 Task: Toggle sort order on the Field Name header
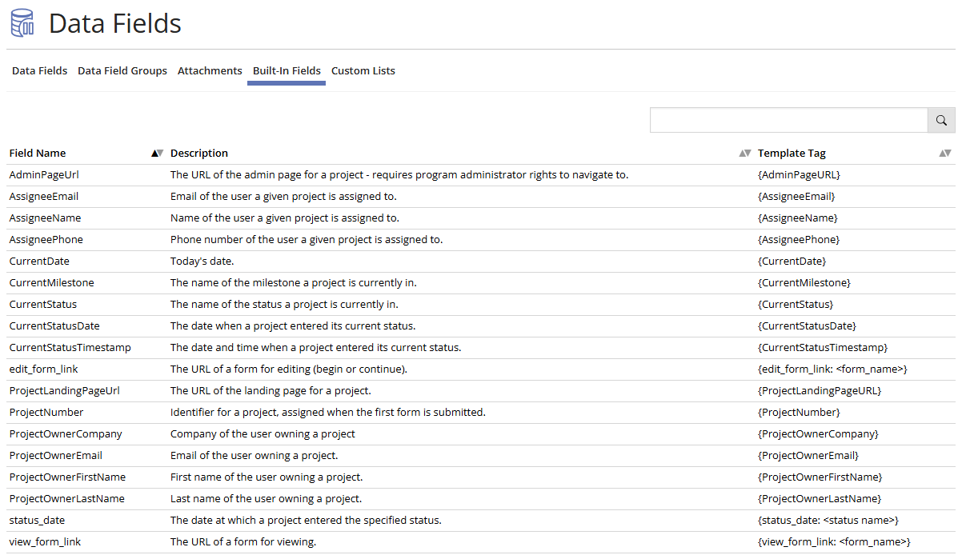coord(38,153)
